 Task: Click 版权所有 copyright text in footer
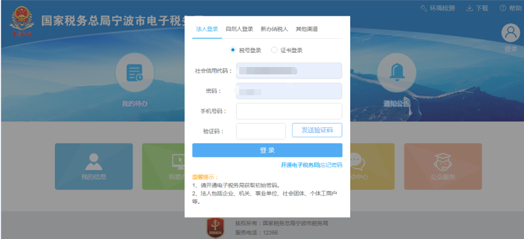pyautogui.click(x=282, y=223)
